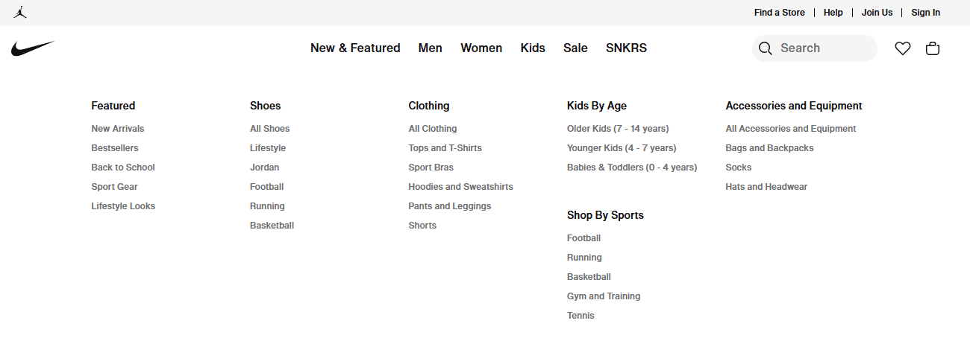
Task: Select Older Kids (7 - 14 years)
Action: click(x=618, y=129)
